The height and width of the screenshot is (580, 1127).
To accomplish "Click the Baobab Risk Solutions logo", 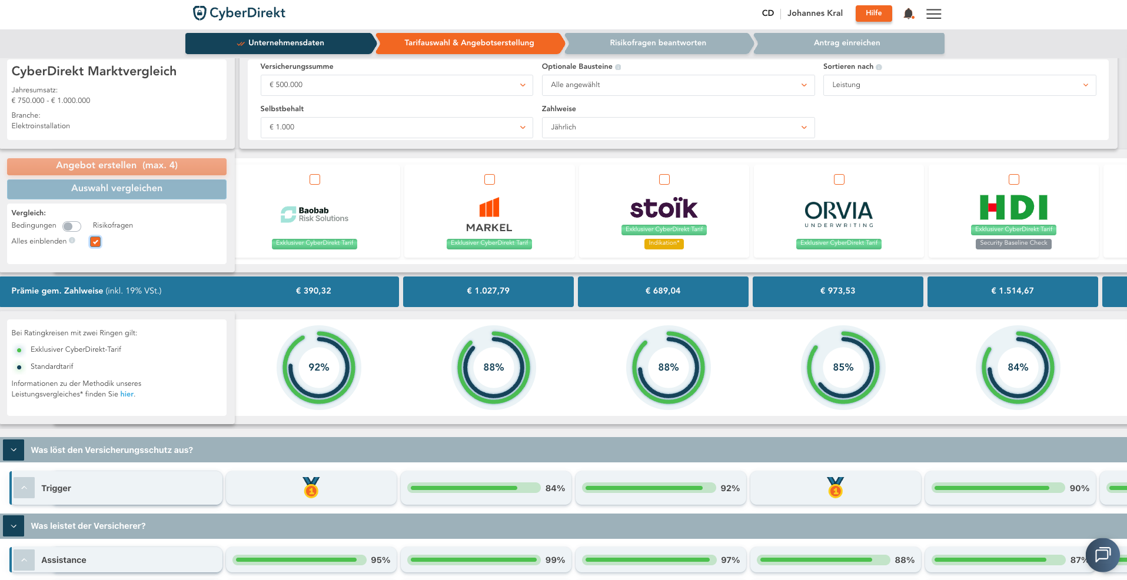I will coord(314,215).
